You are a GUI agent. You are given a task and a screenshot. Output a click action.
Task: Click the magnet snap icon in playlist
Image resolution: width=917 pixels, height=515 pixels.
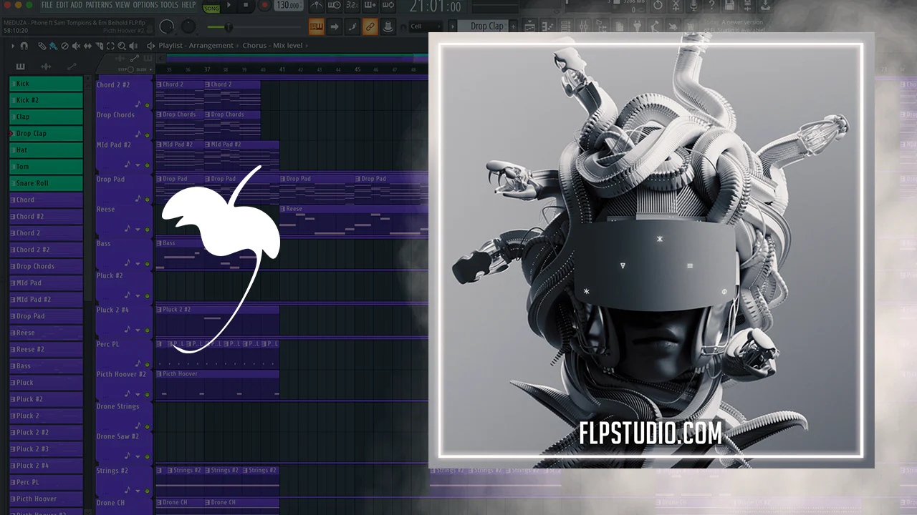[x=24, y=46]
